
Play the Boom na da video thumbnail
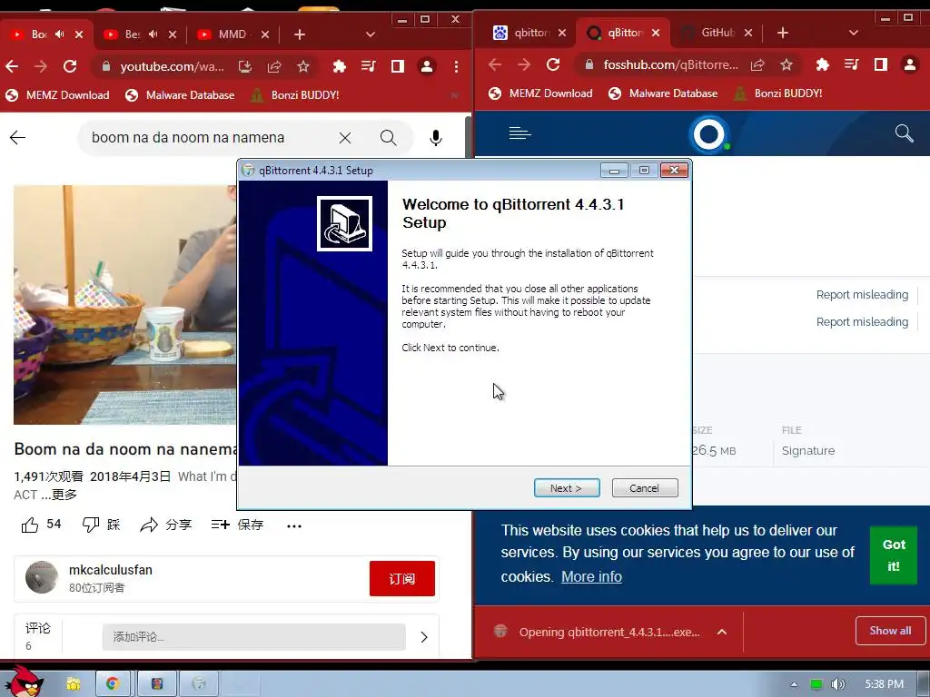click(125, 305)
